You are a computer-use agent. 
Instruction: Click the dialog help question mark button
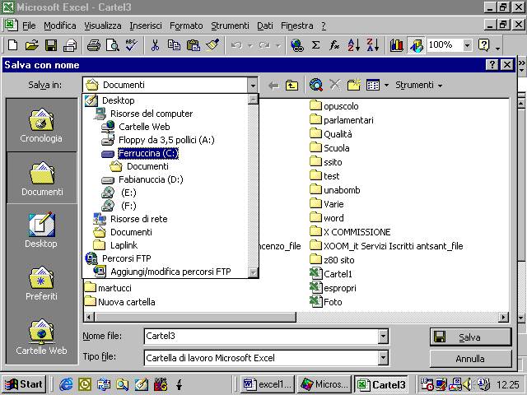click(492, 64)
